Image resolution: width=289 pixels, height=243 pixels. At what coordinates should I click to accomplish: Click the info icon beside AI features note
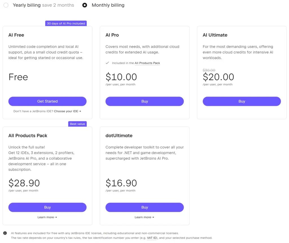5,233
